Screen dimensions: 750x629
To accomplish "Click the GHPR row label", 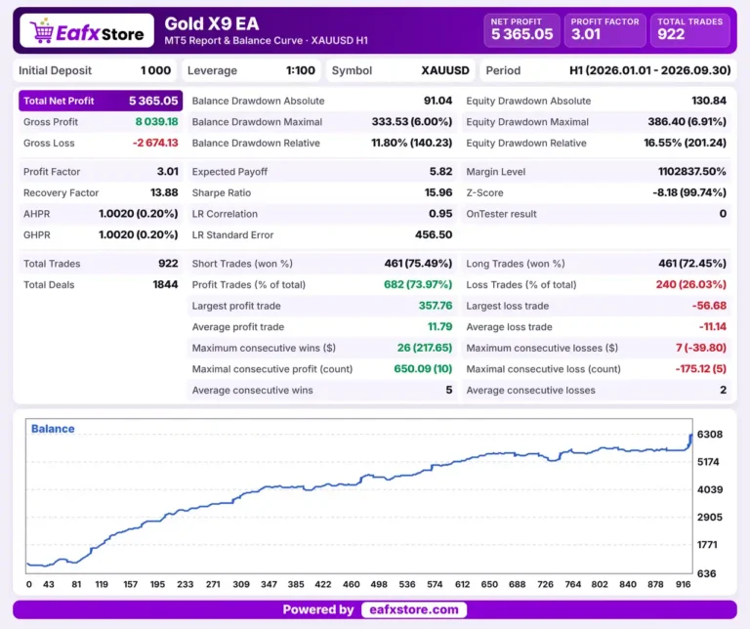I will 36,234.
